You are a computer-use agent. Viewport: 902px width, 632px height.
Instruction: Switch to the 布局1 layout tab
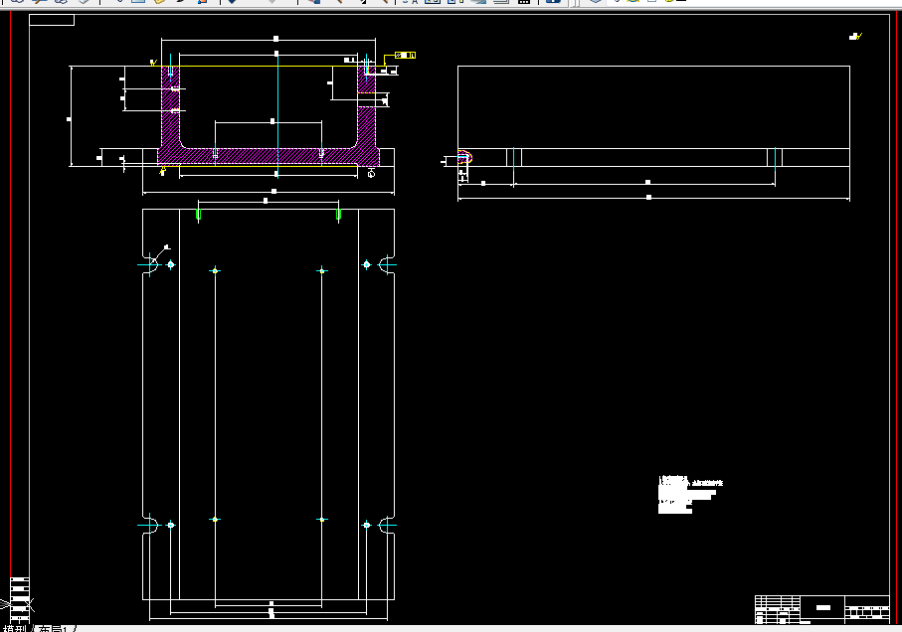(53, 629)
